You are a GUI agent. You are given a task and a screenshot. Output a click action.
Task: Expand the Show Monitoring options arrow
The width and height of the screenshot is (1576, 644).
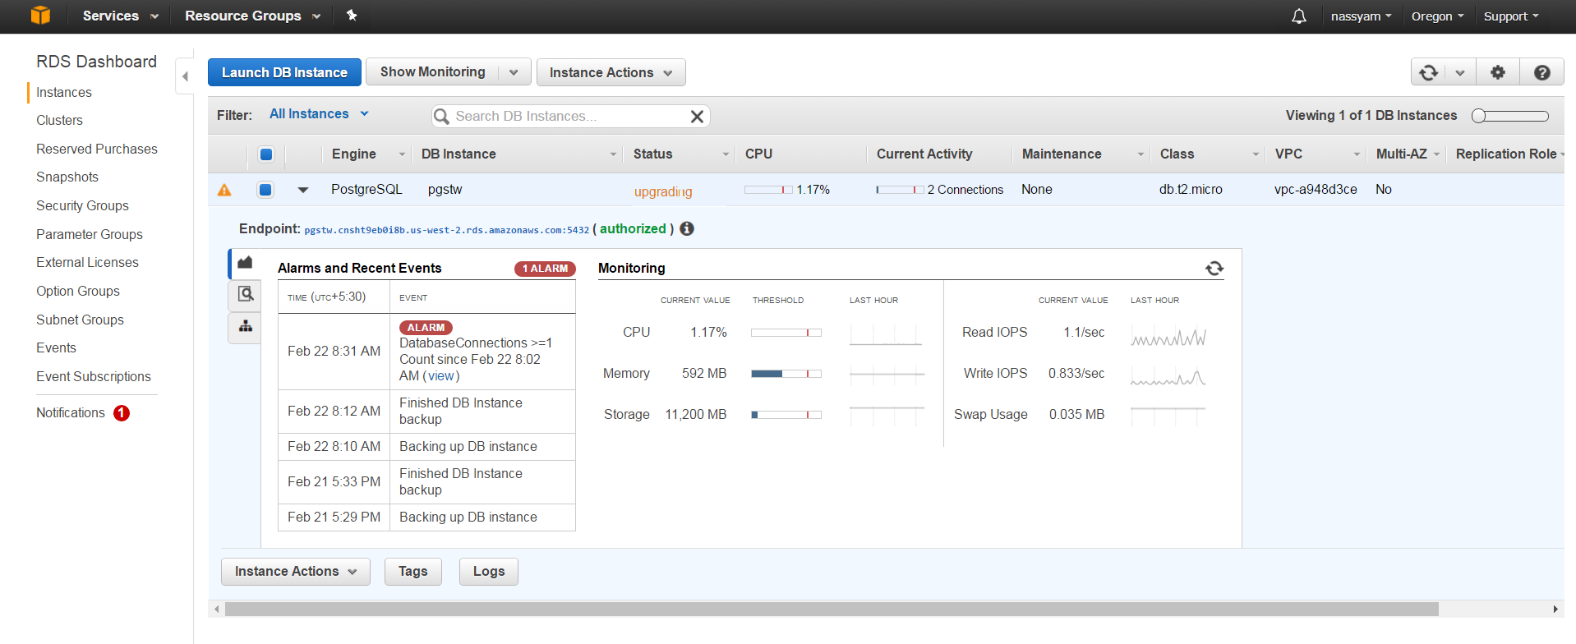pyautogui.click(x=514, y=72)
